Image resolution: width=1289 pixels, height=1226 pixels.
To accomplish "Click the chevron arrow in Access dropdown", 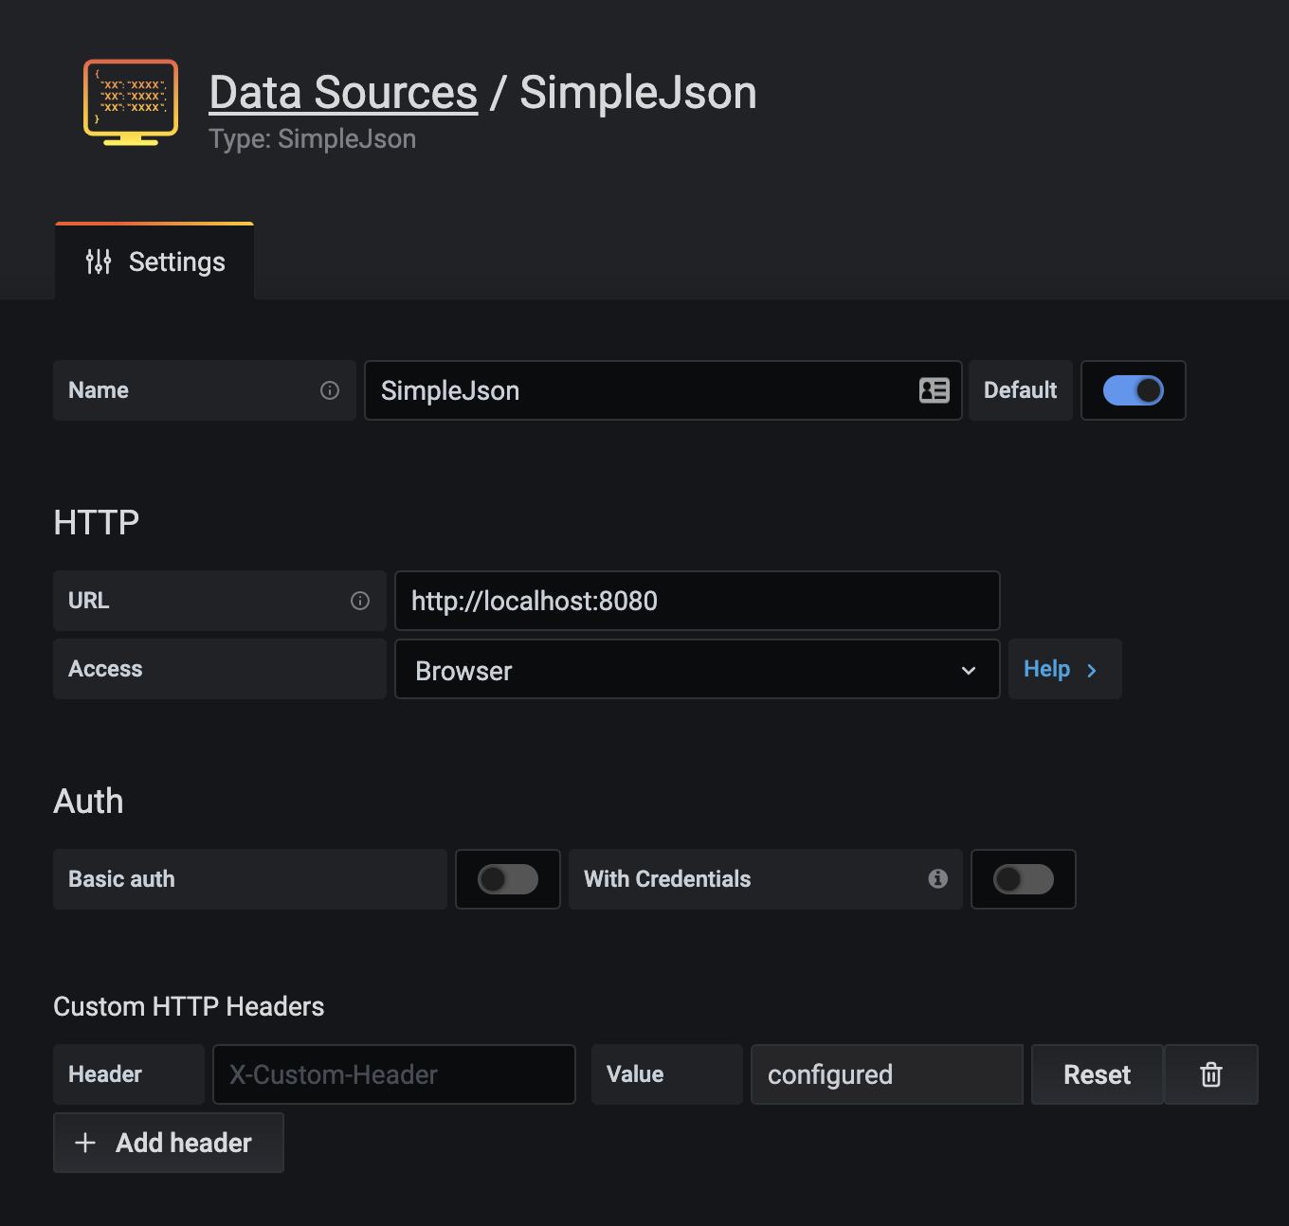I will point(969,671).
